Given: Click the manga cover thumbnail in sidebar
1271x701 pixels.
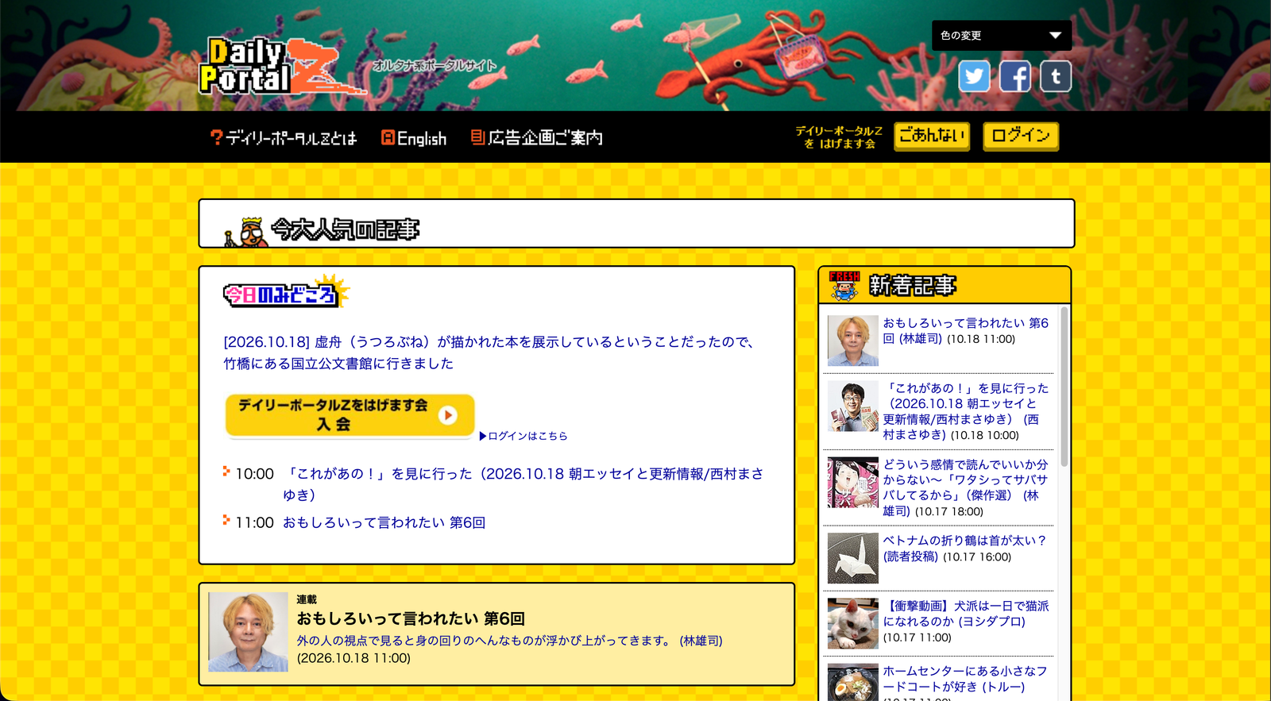Looking at the screenshot, I should coord(853,483).
